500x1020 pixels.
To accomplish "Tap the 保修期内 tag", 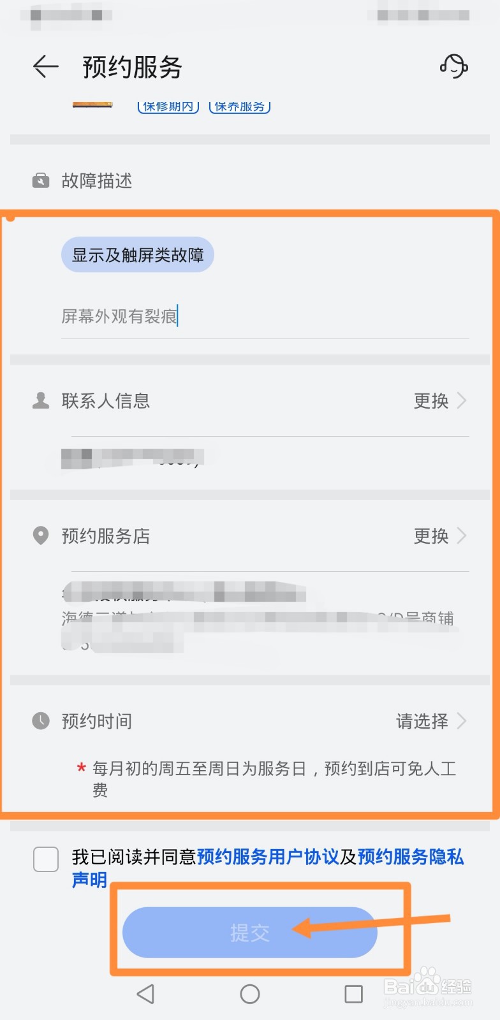I will click(168, 107).
